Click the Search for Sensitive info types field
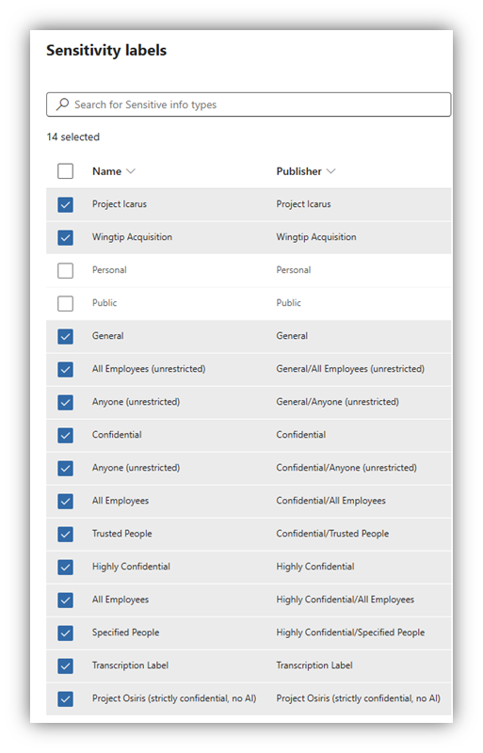 pos(249,104)
